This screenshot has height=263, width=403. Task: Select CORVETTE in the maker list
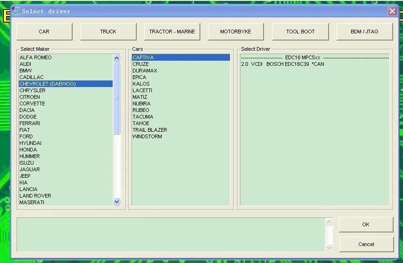[x=66, y=104]
